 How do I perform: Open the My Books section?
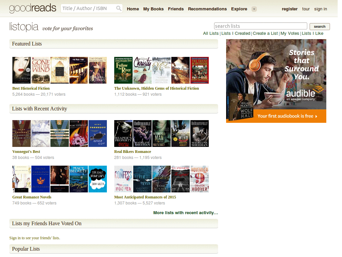[153, 9]
